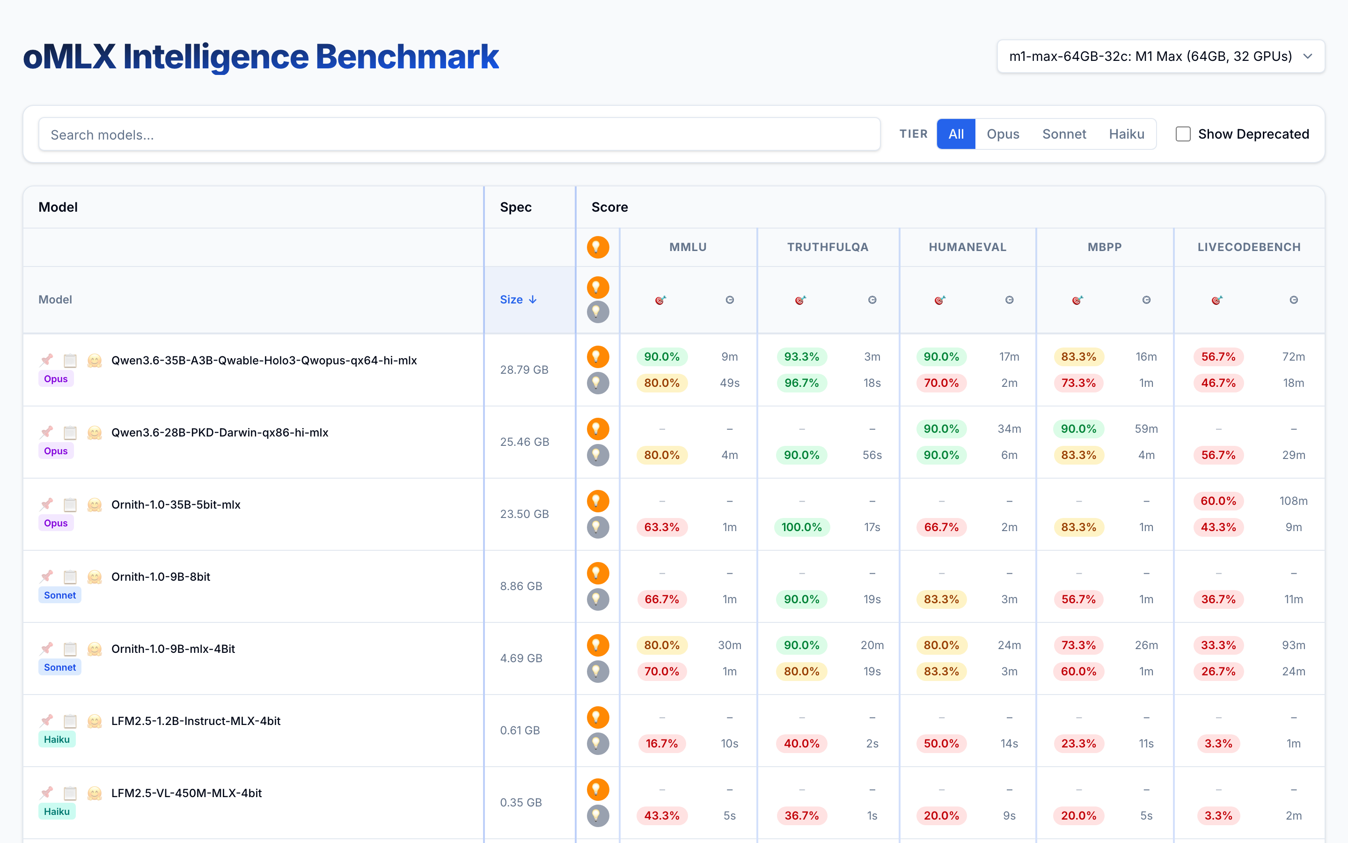This screenshot has width=1348, height=843.
Task: Open the Ornith-1.0-35B-5bit-mlx model link
Action: coord(176,504)
